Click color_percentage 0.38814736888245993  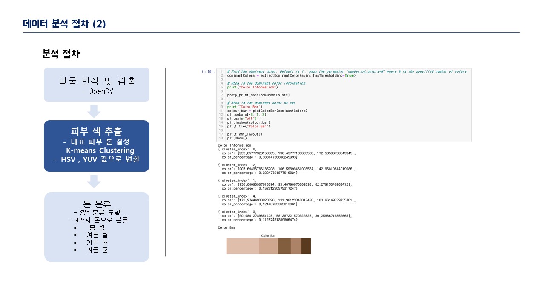258,157
